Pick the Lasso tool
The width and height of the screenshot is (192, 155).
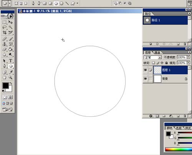click(x=5, y=27)
